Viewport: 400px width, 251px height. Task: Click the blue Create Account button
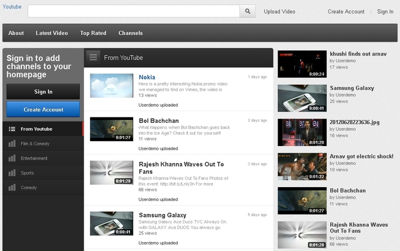[43, 109]
